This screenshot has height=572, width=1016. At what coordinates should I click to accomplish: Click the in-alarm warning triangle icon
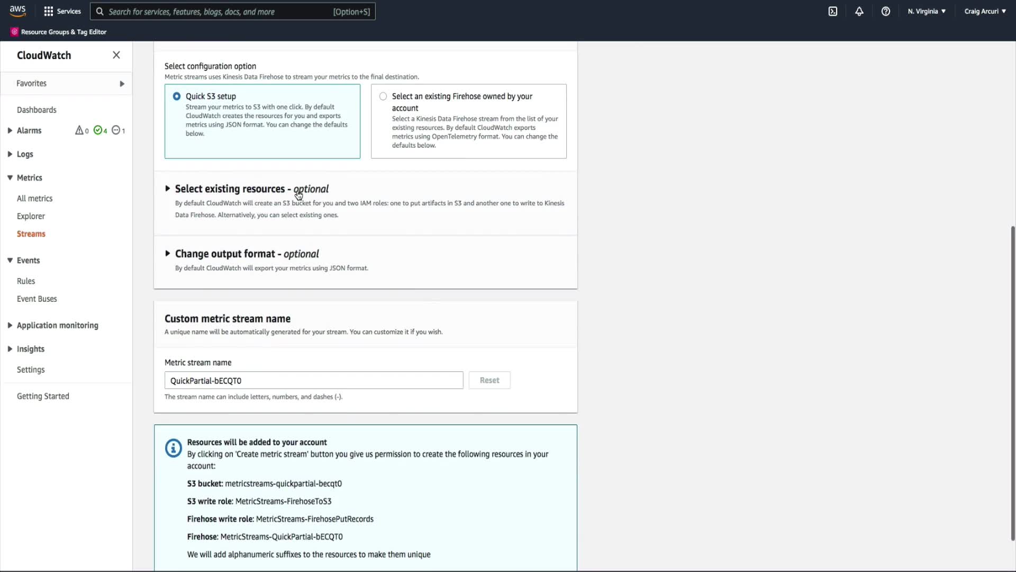[x=79, y=130]
